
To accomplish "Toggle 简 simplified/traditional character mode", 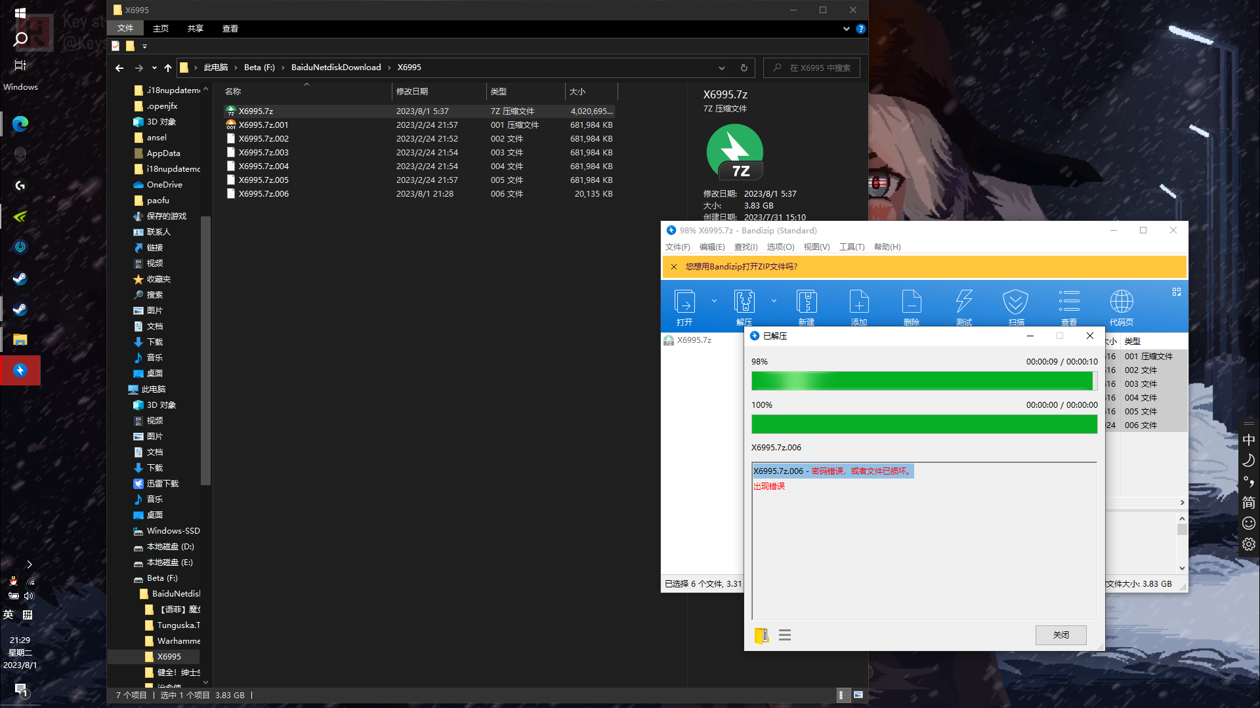I will (1248, 503).
